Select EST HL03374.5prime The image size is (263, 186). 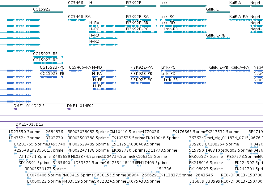click(72, 160)
